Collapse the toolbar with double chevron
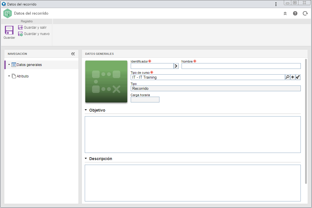The height and width of the screenshot is (208, 312). [285, 13]
